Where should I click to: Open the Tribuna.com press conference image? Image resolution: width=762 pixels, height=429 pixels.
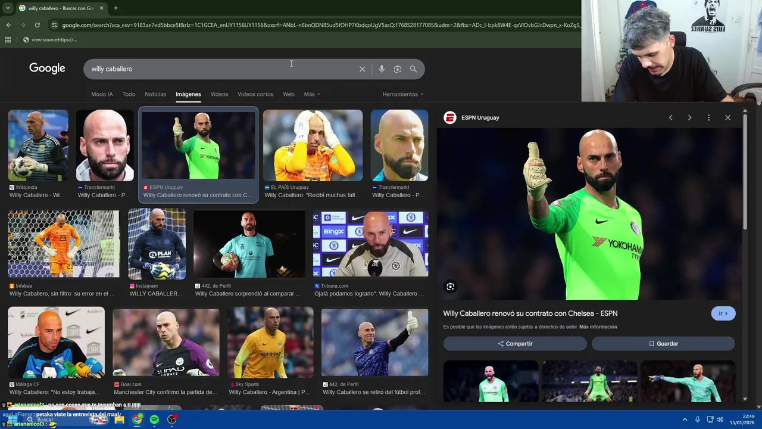[370, 244]
